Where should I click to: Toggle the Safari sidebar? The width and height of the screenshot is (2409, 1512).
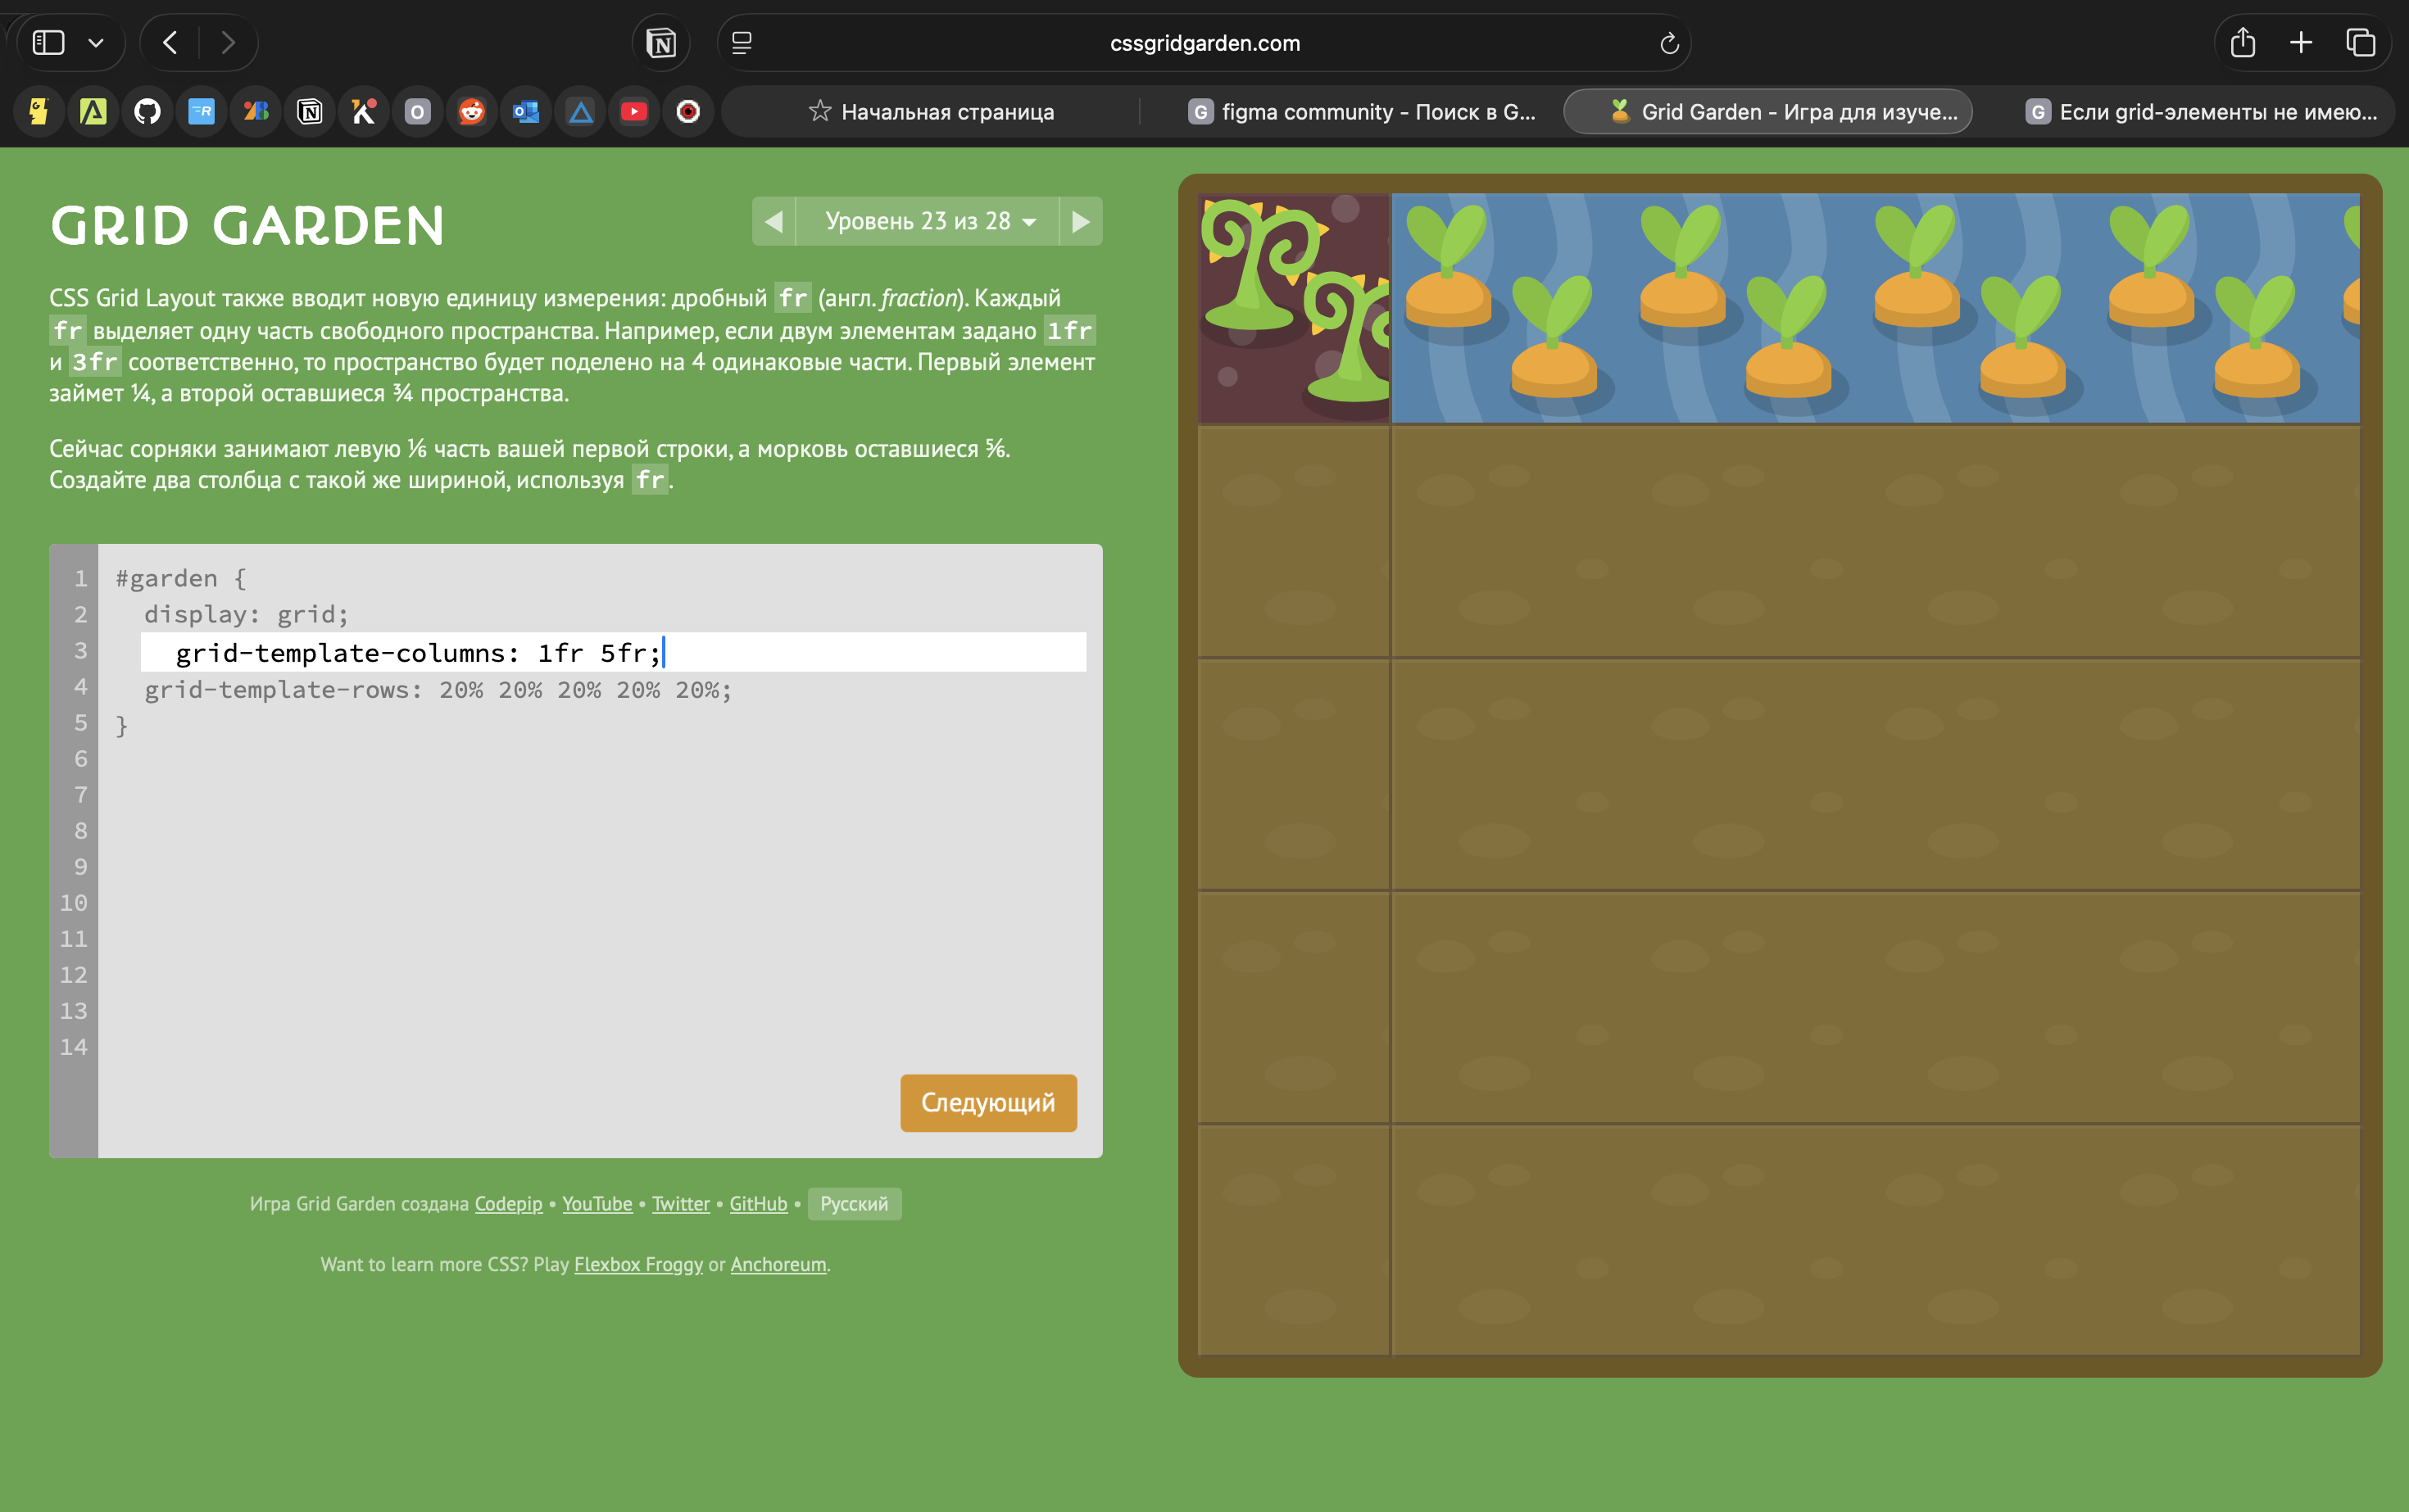(48, 43)
